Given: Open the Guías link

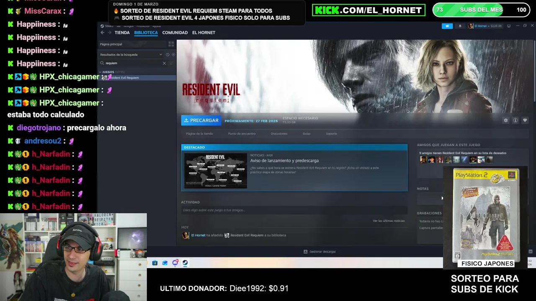Looking at the screenshot, I should pyautogui.click(x=307, y=134).
